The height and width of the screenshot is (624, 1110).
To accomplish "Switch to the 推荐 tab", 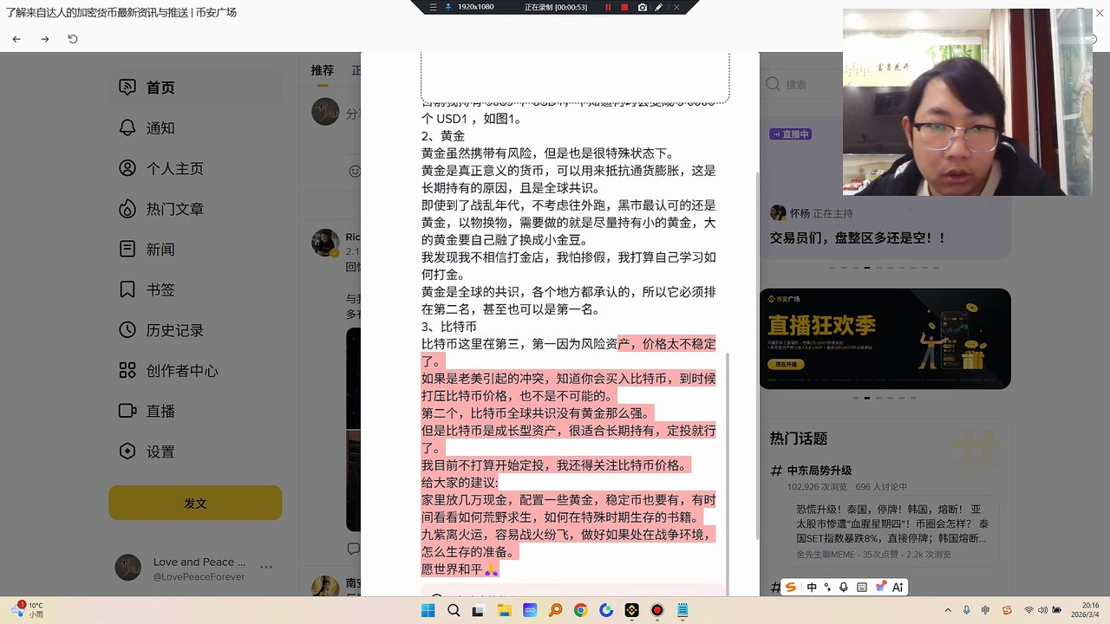I will click(x=323, y=70).
